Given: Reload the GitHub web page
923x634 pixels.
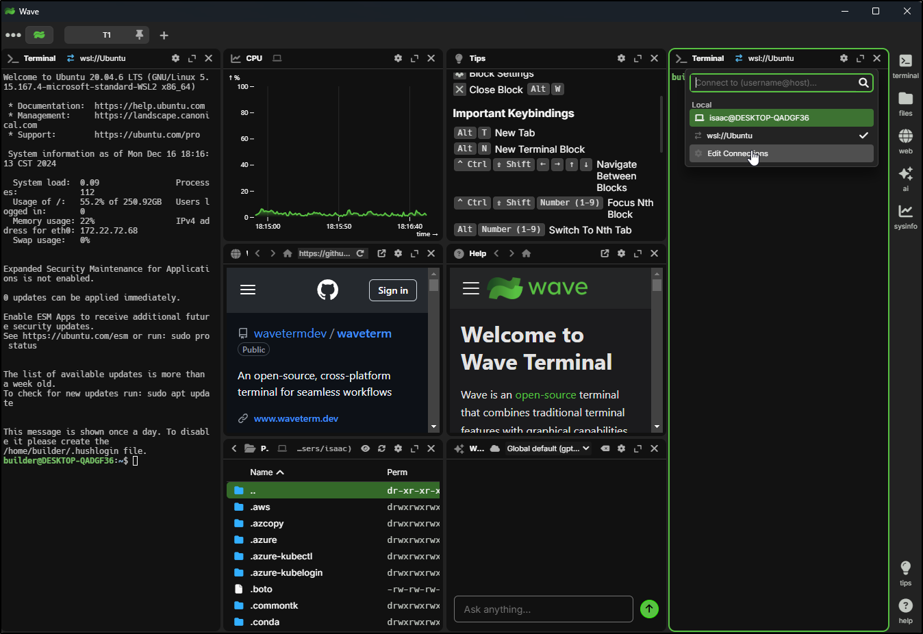Looking at the screenshot, I should point(360,253).
